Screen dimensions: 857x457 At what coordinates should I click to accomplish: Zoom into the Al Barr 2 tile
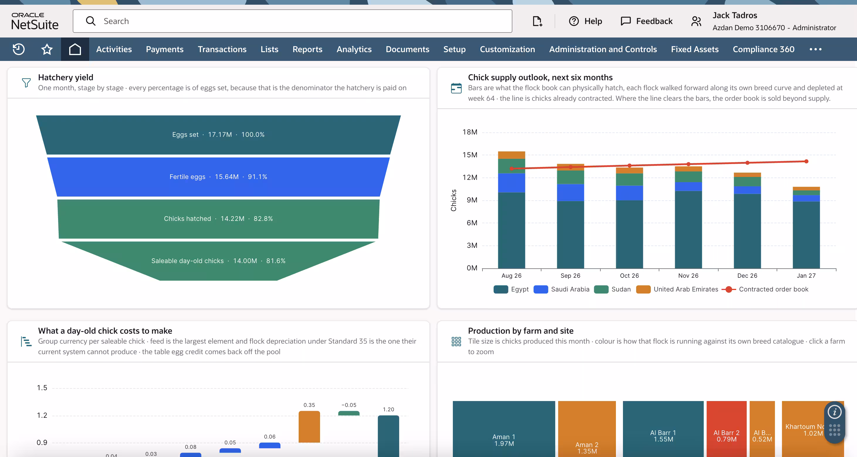(726, 429)
